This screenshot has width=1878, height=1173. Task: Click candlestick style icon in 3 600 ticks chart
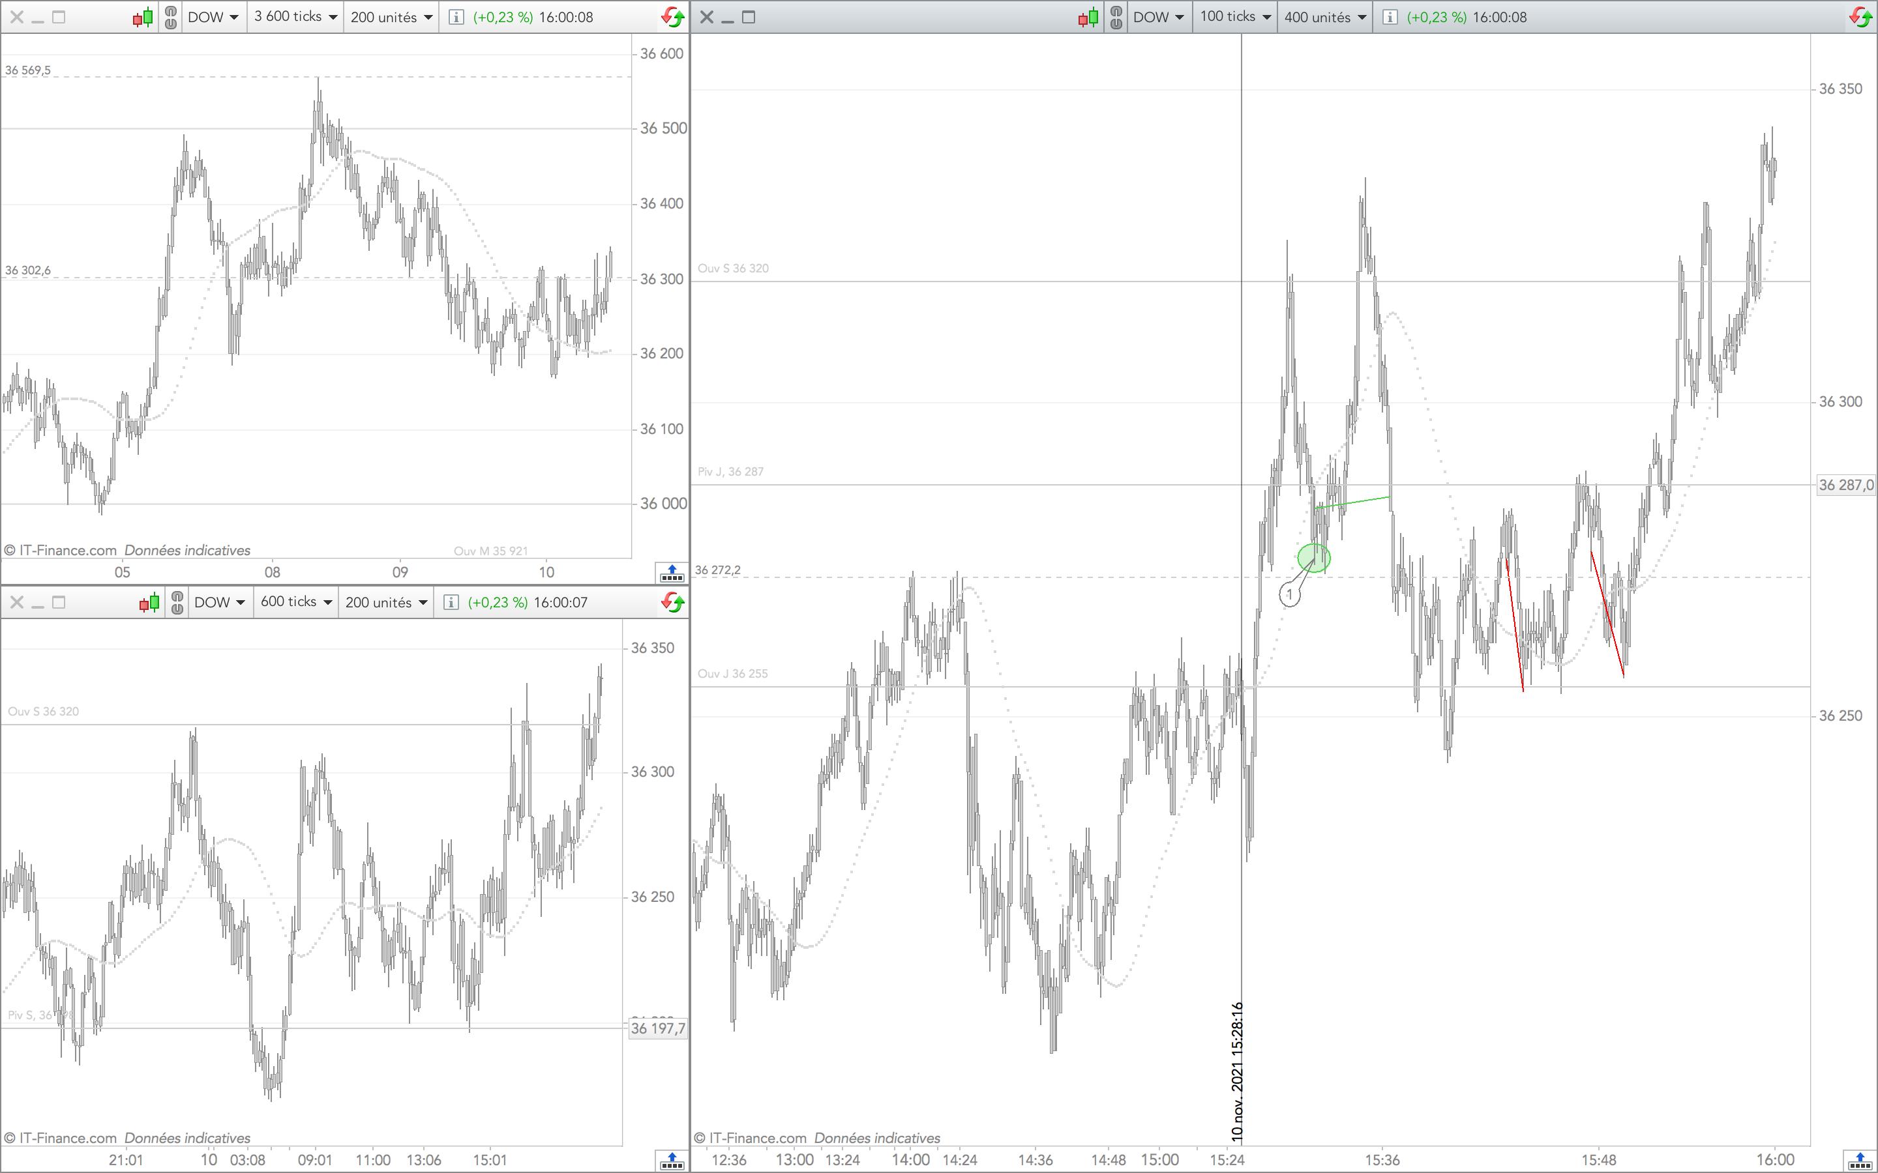143,17
